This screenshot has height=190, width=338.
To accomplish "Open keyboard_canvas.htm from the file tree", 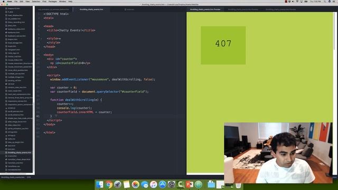I will [x=16, y=36].
